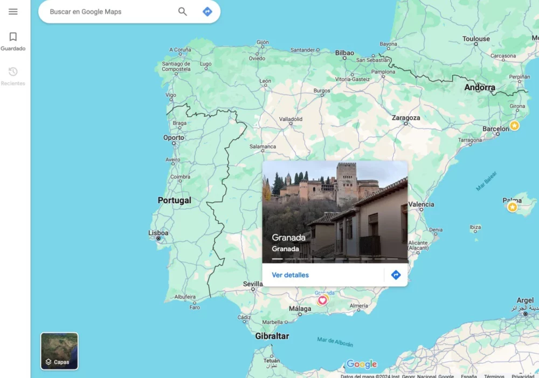Click the Oviedo city label

tap(257, 58)
